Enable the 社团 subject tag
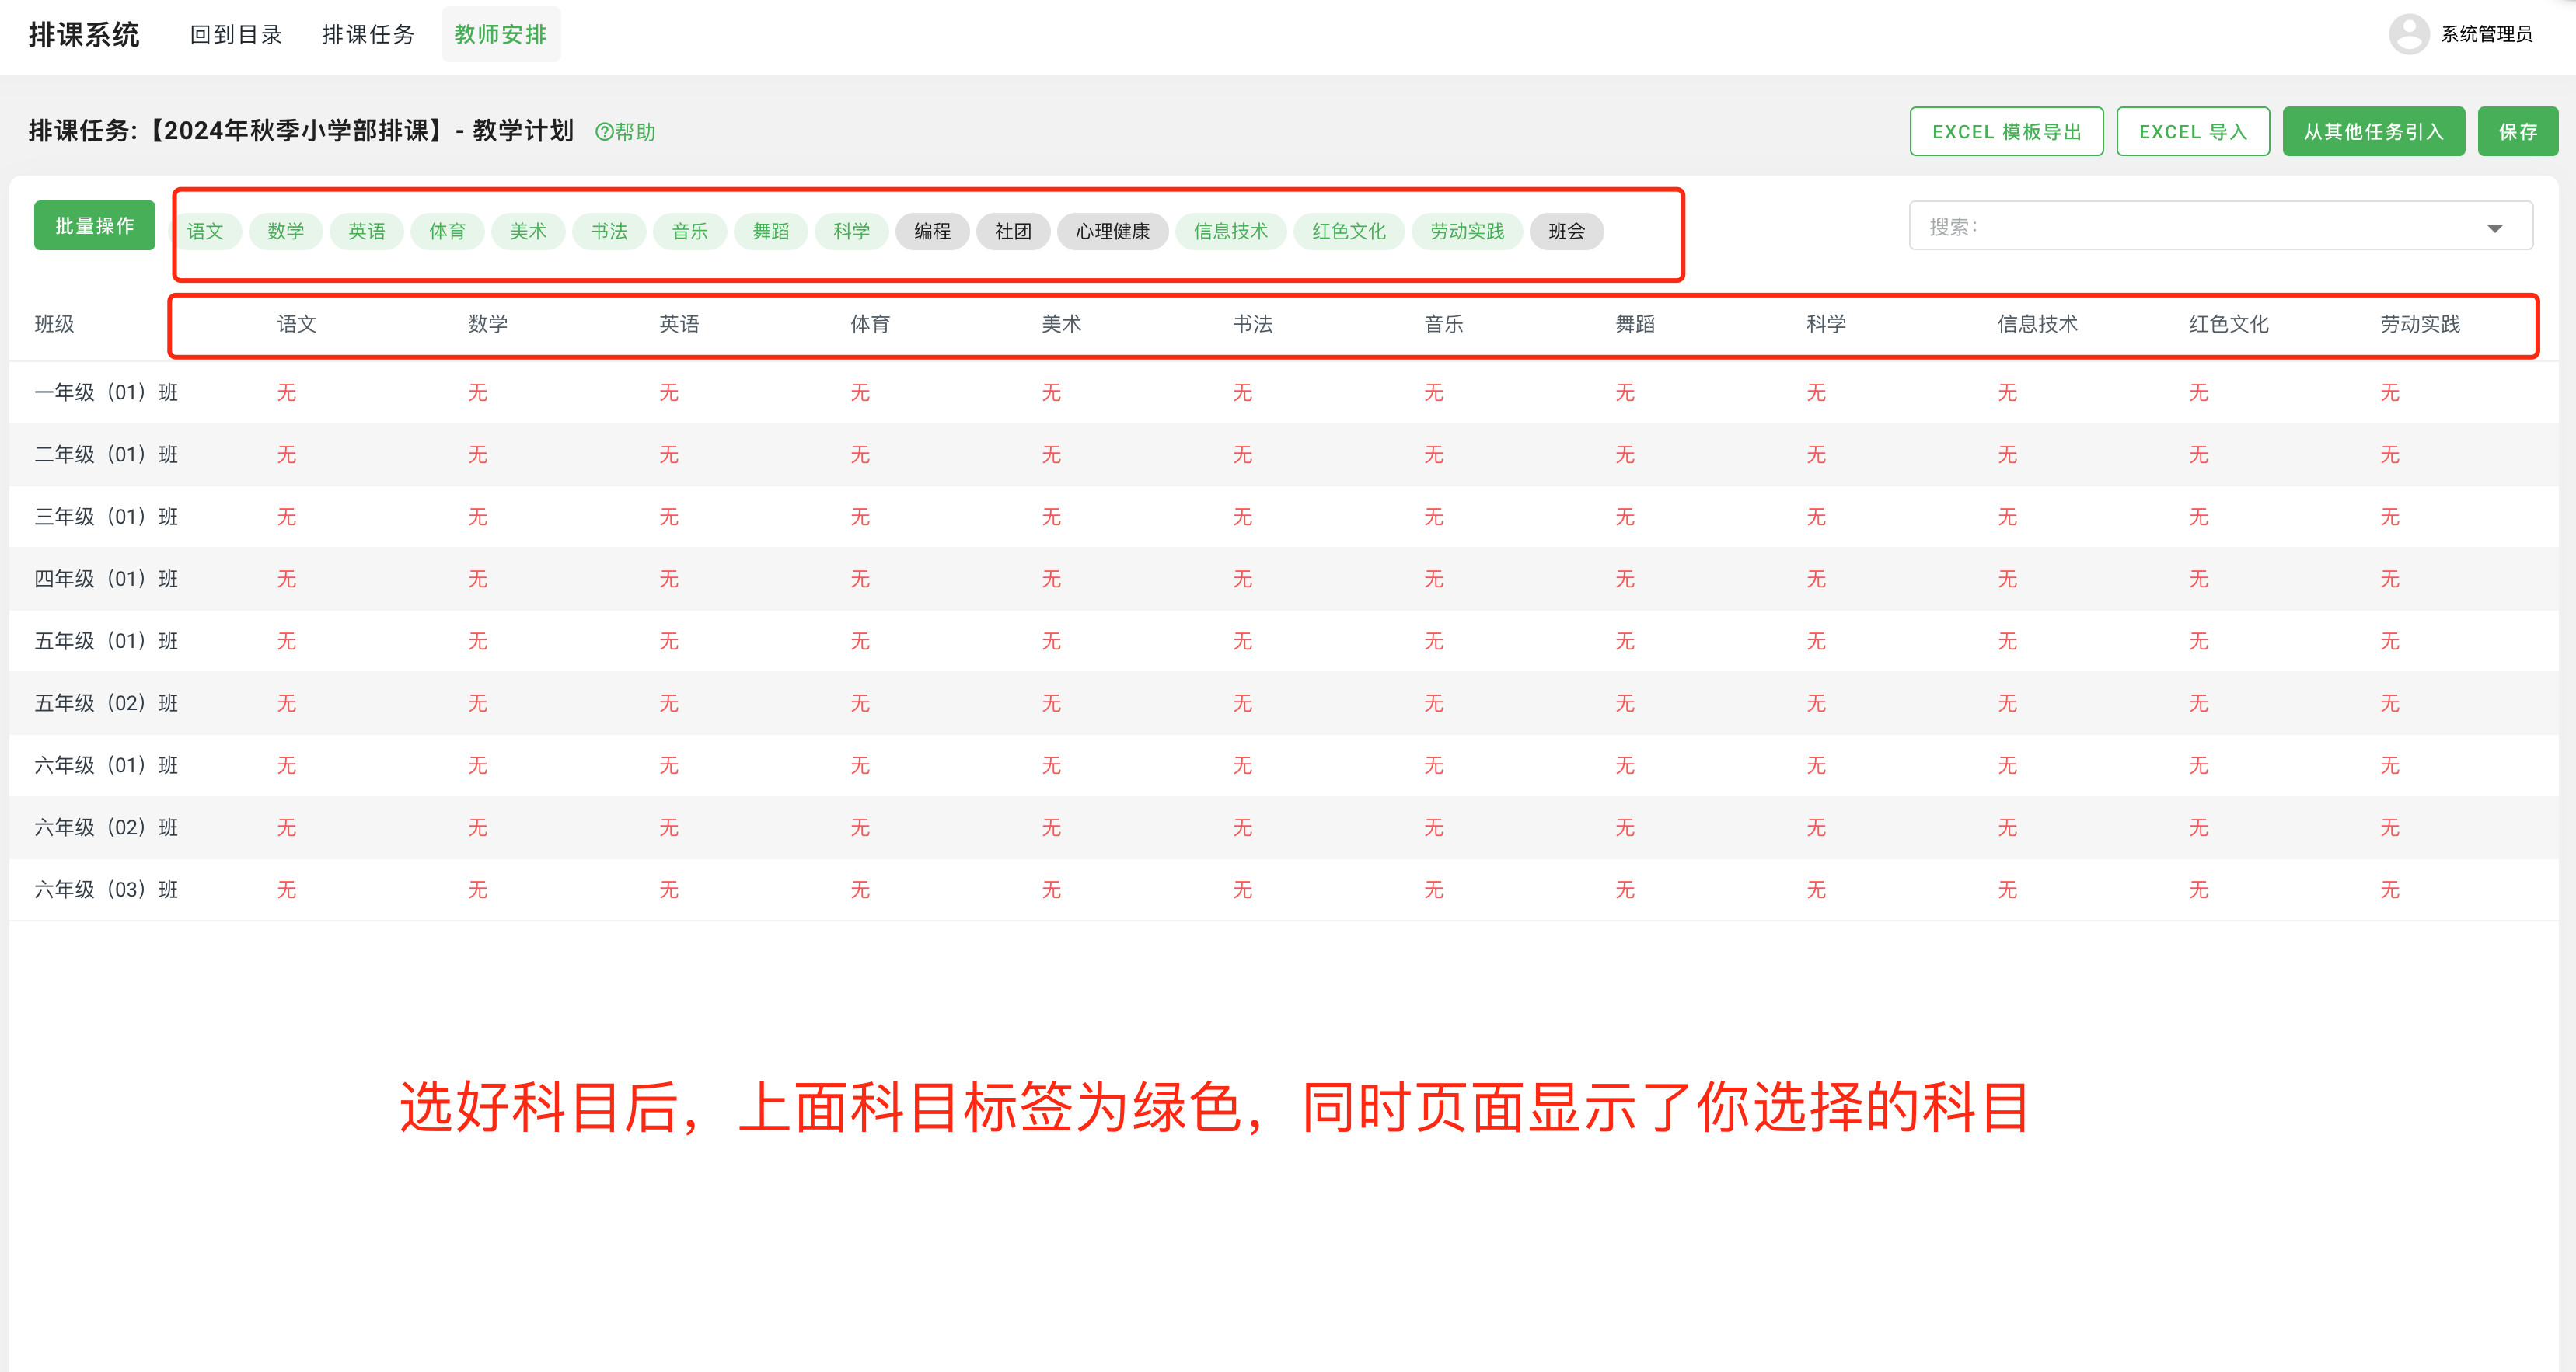This screenshot has height=1372, width=2576. pos(1013,231)
